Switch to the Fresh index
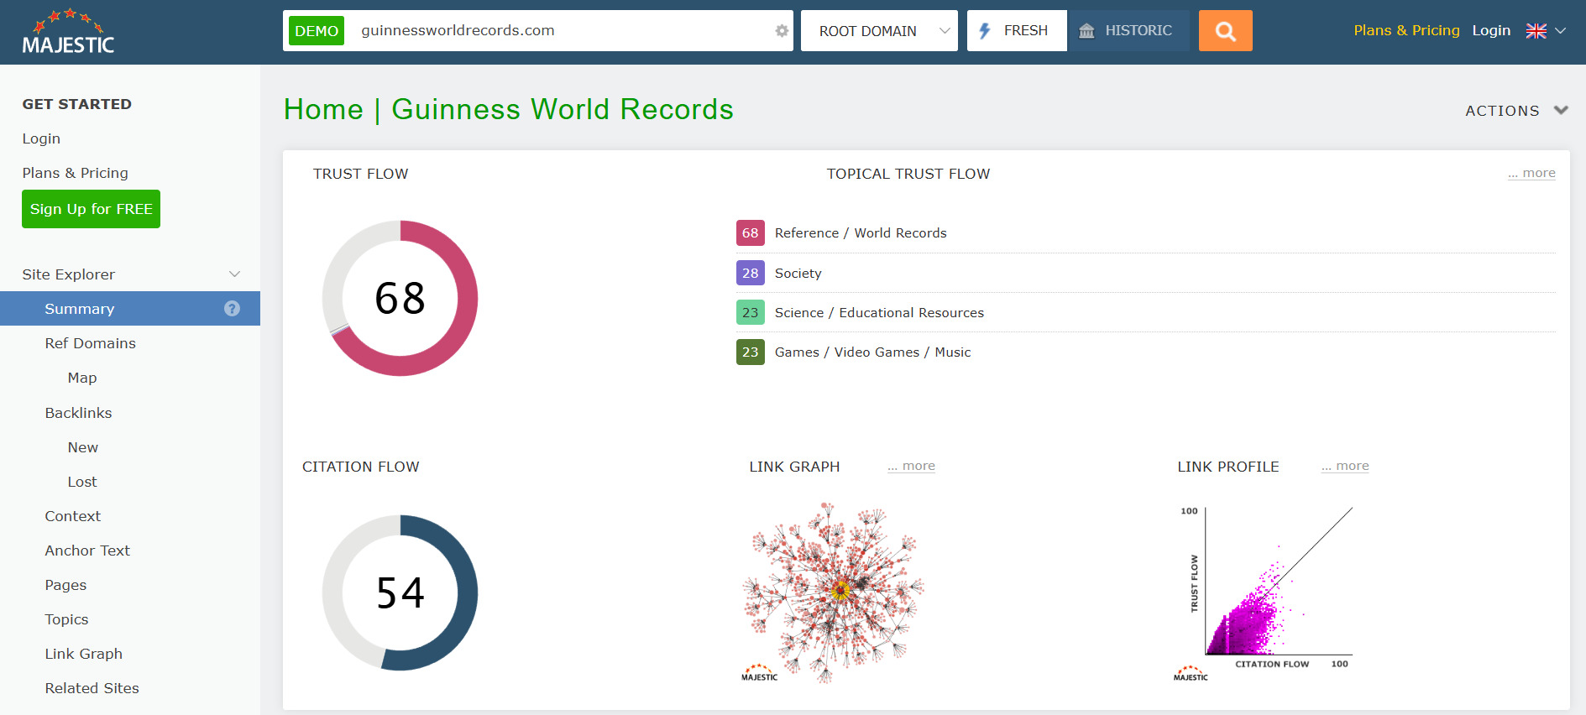1586x715 pixels. [1016, 31]
